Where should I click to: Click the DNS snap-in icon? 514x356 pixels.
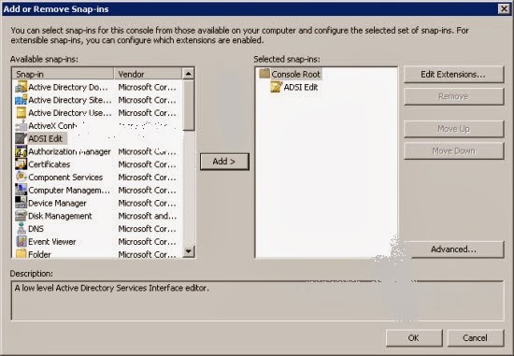21,229
